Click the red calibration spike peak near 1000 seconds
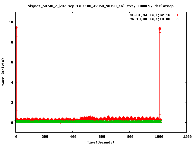 click(x=160, y=28)
